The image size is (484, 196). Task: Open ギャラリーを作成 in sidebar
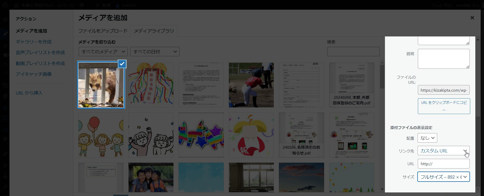click(x=33, y=42)
